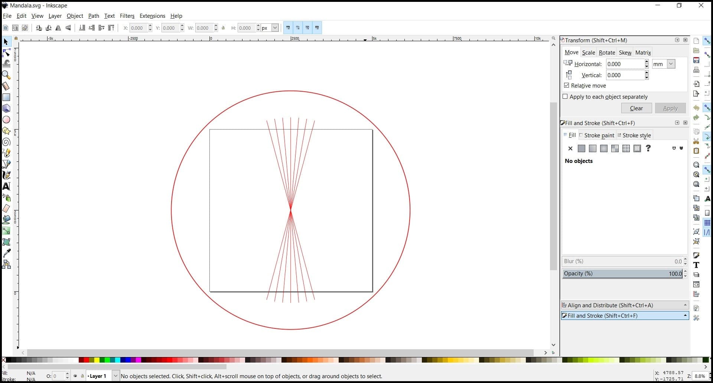Click the Vertical move input field
Screen dimensions: 713x383
(625, 75)
